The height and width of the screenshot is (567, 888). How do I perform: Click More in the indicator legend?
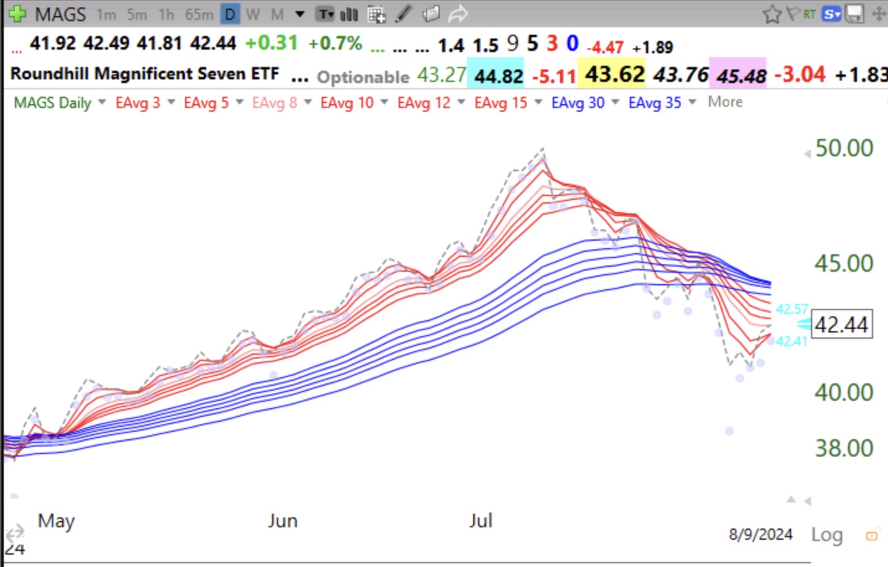click(725, 102)
